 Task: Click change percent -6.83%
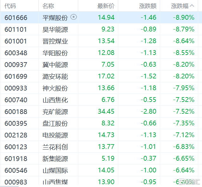point(184,146)
